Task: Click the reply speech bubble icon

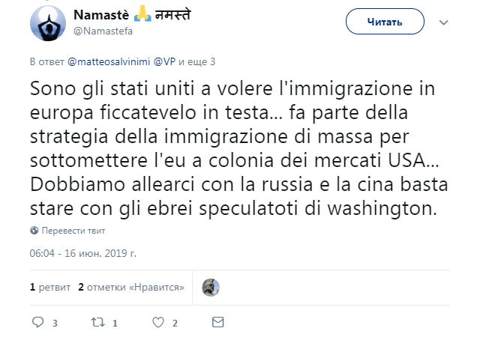Action: coord(40,323)
